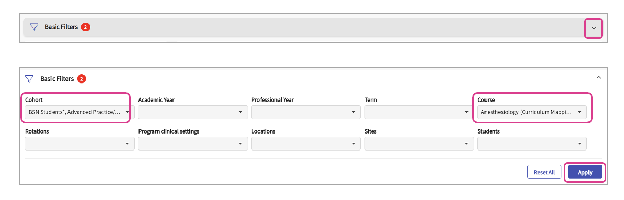Open the Sites dropdown
624x200 pixels.
pos(419,143)
